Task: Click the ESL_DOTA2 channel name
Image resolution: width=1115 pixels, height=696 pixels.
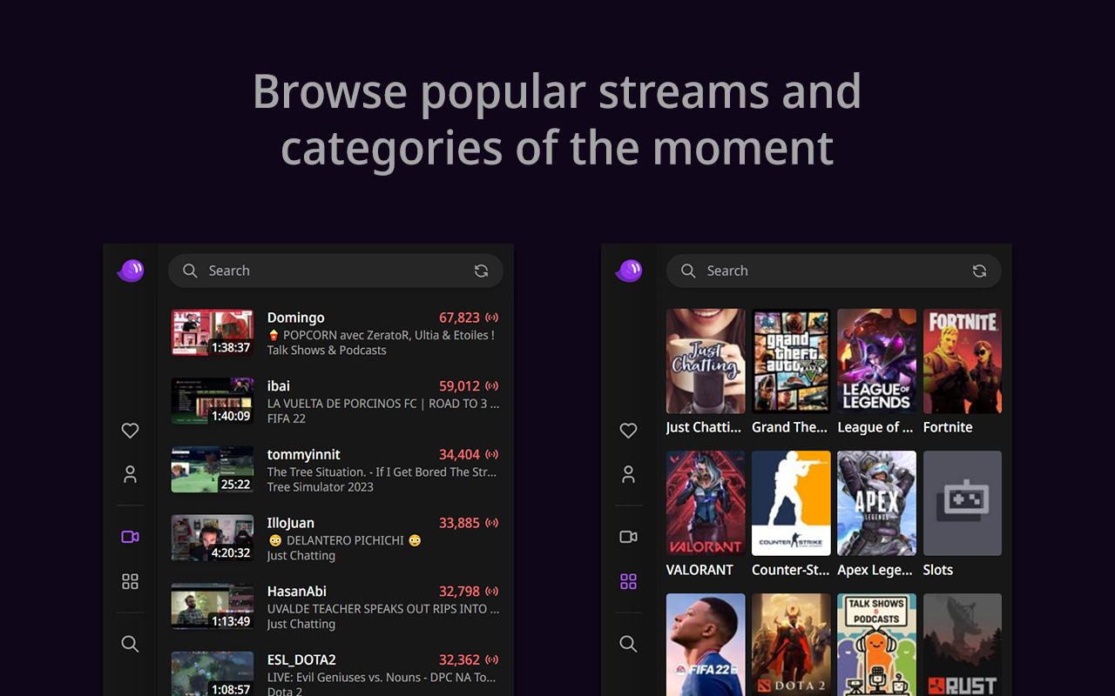Action: [x=301, y=659]
